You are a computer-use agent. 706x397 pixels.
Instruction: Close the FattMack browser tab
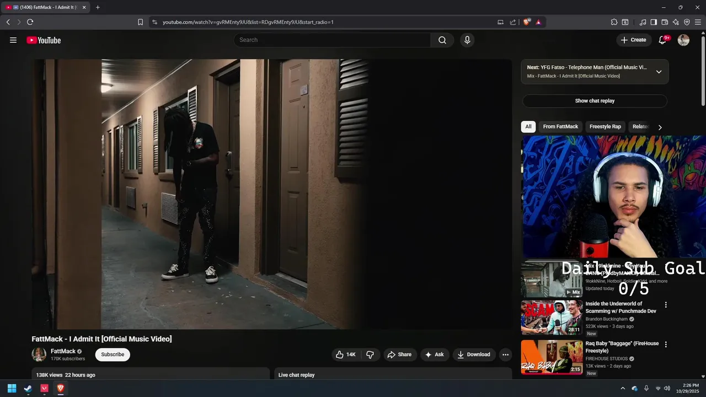click(84, 7)
